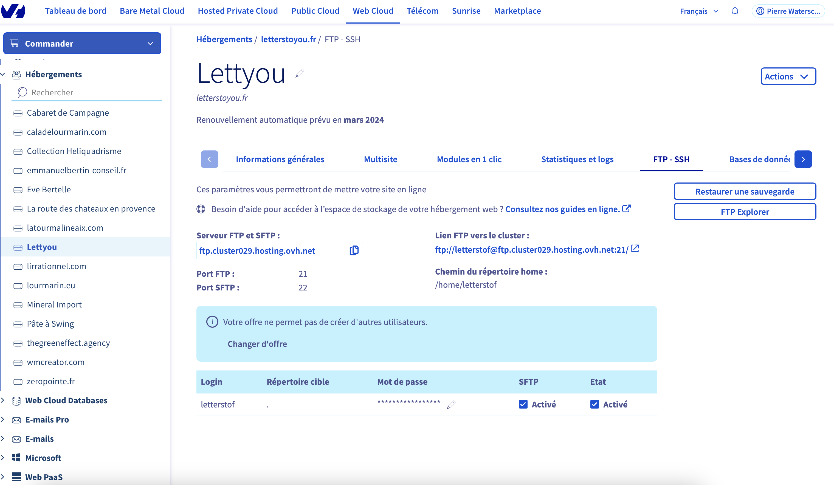Toggle the Etat Activé checkbox
Image resolution: width=834 pixels, height=485 pixels.
point(595,404)
